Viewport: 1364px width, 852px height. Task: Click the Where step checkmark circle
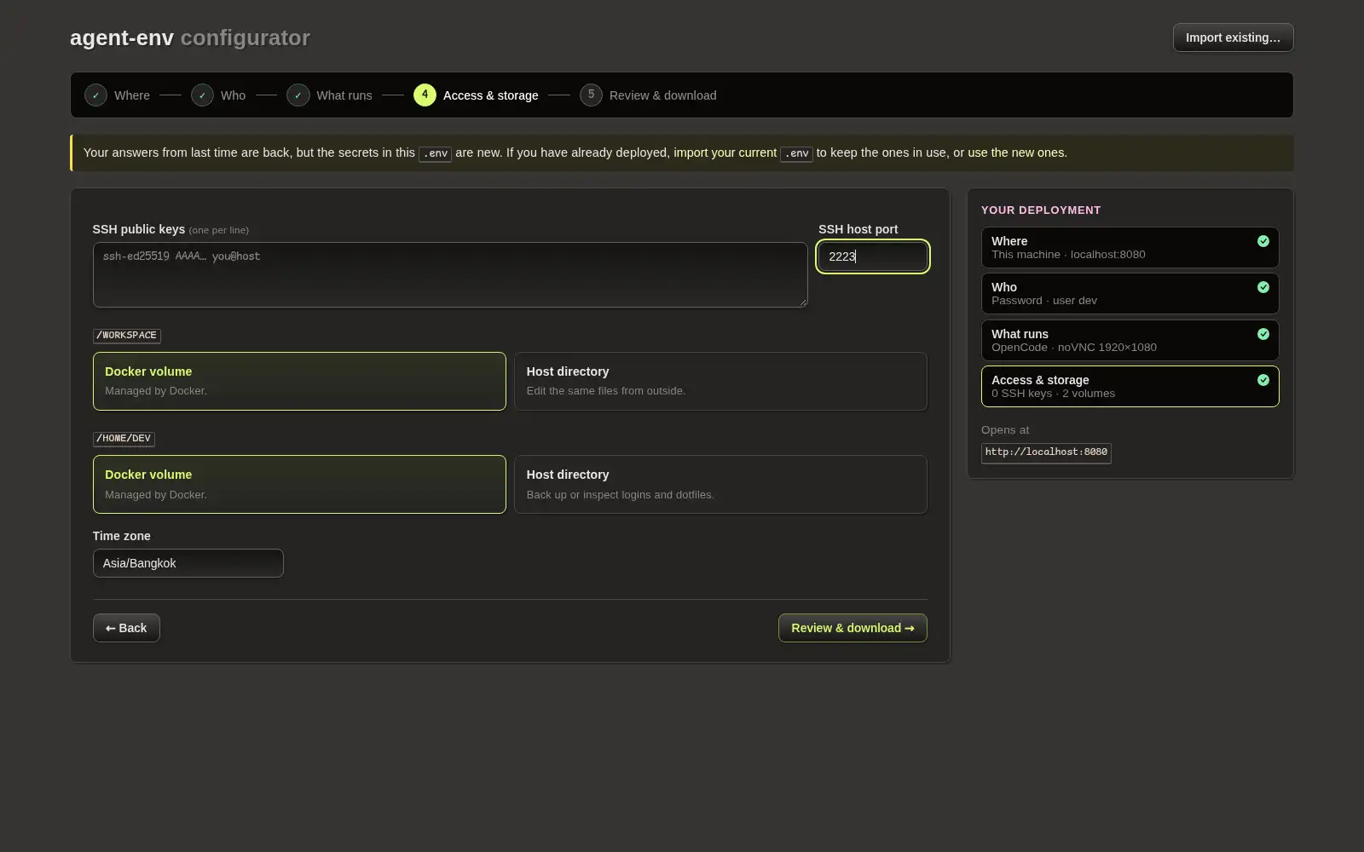[95, 95]
